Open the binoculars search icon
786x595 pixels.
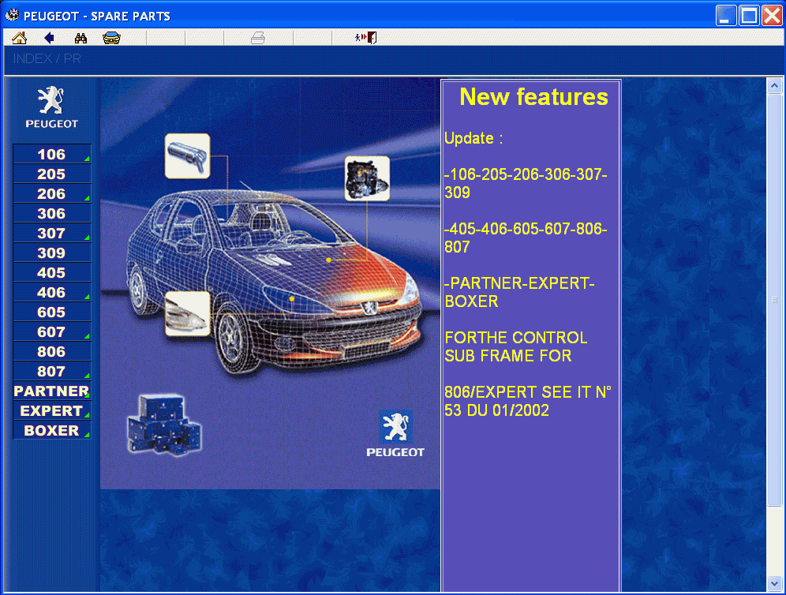coord(80,38)
